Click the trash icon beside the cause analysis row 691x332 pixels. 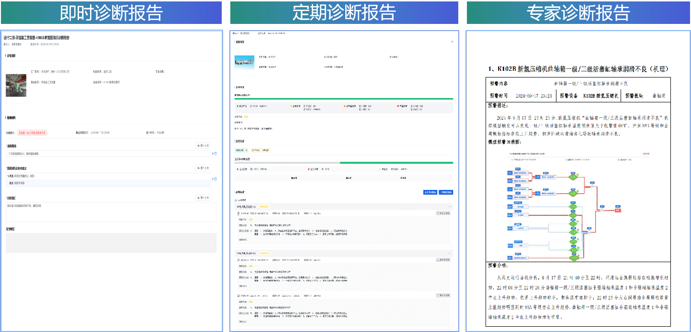tap(215, 179)
